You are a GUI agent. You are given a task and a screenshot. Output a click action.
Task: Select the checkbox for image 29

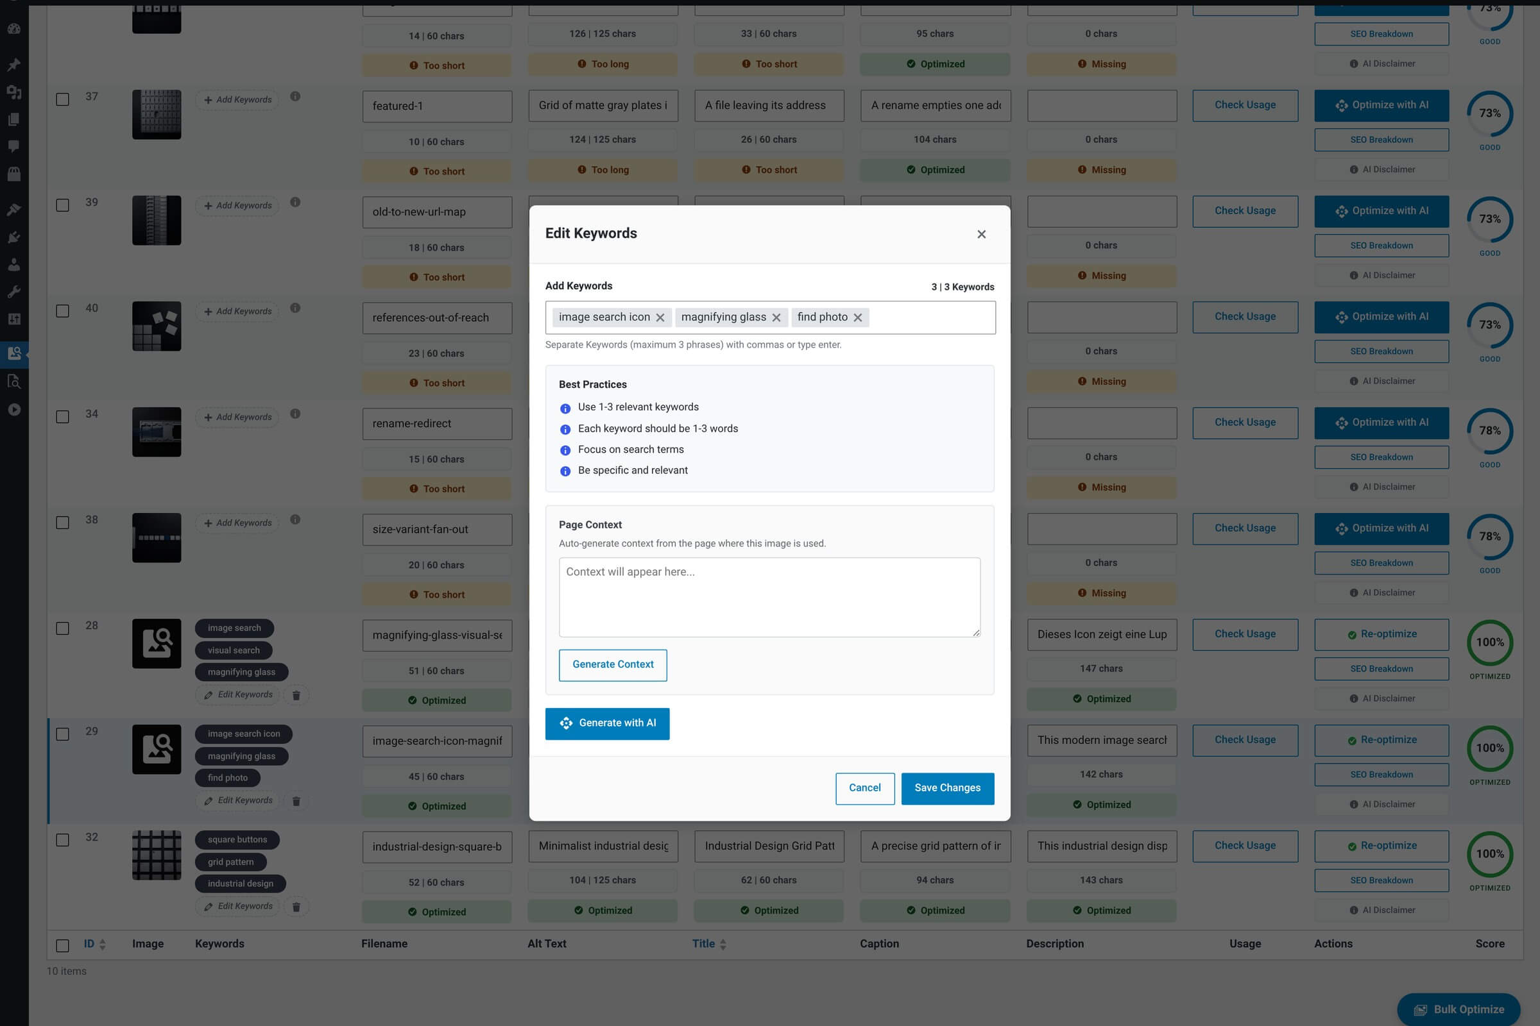pos(62,735)
